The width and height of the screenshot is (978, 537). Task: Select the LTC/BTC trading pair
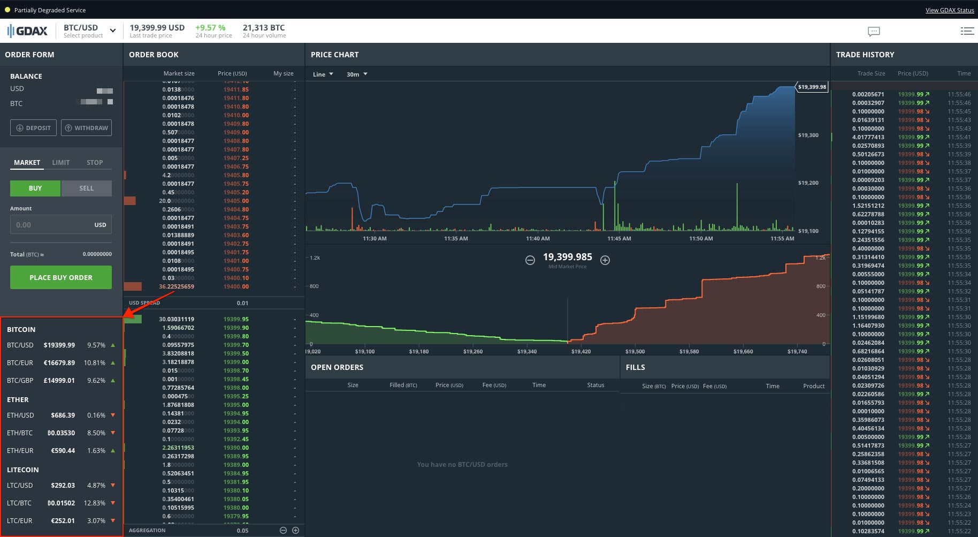tap(61, 503)
